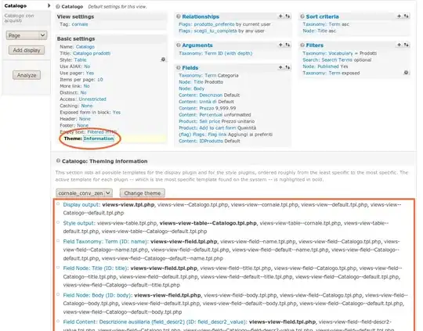Add a sort criterion with plus icon

click(x=399, y=16)
